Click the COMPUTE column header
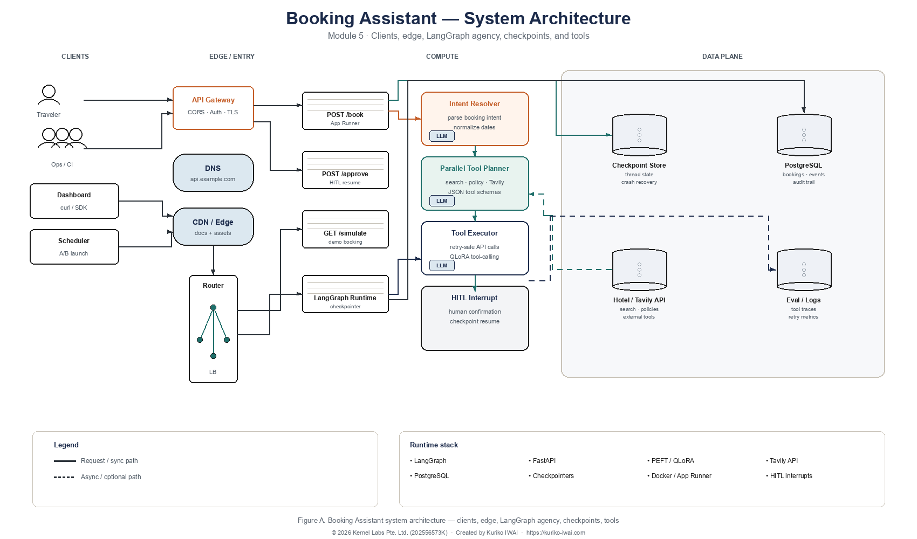Viewport: 917px width, 539px height. click(442, 57)
